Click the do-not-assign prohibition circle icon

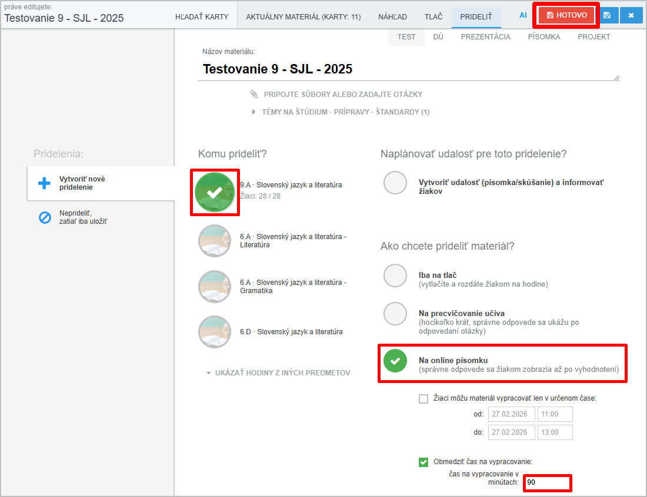click(45, 217)
